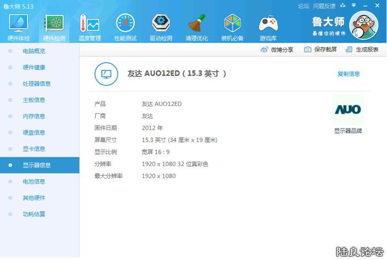This screenshot has width=387, height=260.
Task: Open the 硬件体检 hardware checkup icon
Action: click(19, 25)
